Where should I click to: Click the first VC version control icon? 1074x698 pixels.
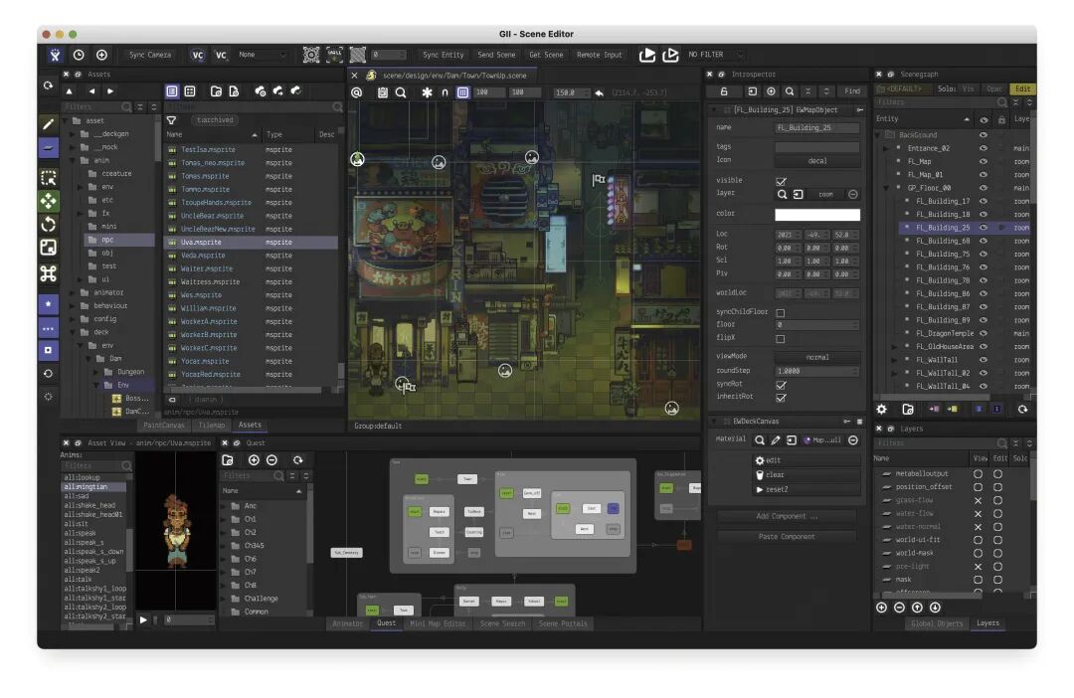pyautogui.click(x=197, y=55)
